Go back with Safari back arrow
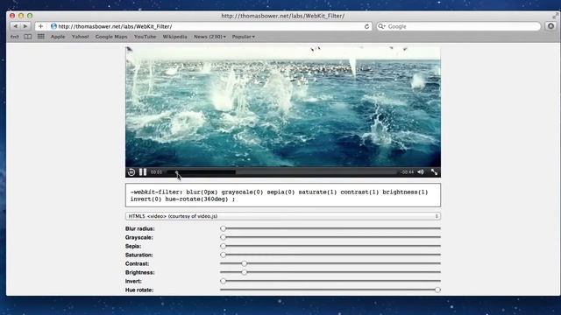 pyautogui.click(x=15, y=26)
